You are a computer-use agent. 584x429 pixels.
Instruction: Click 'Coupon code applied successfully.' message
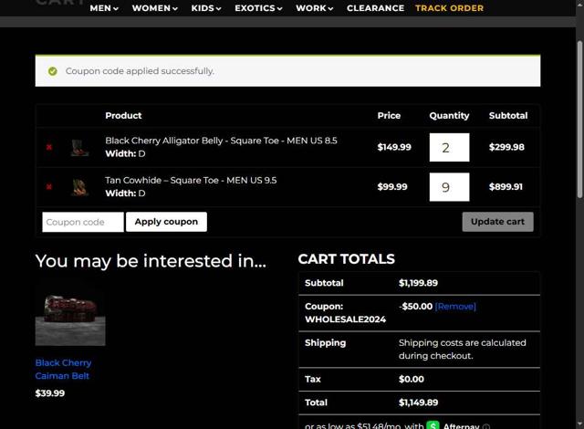click(x=140, y=71)
